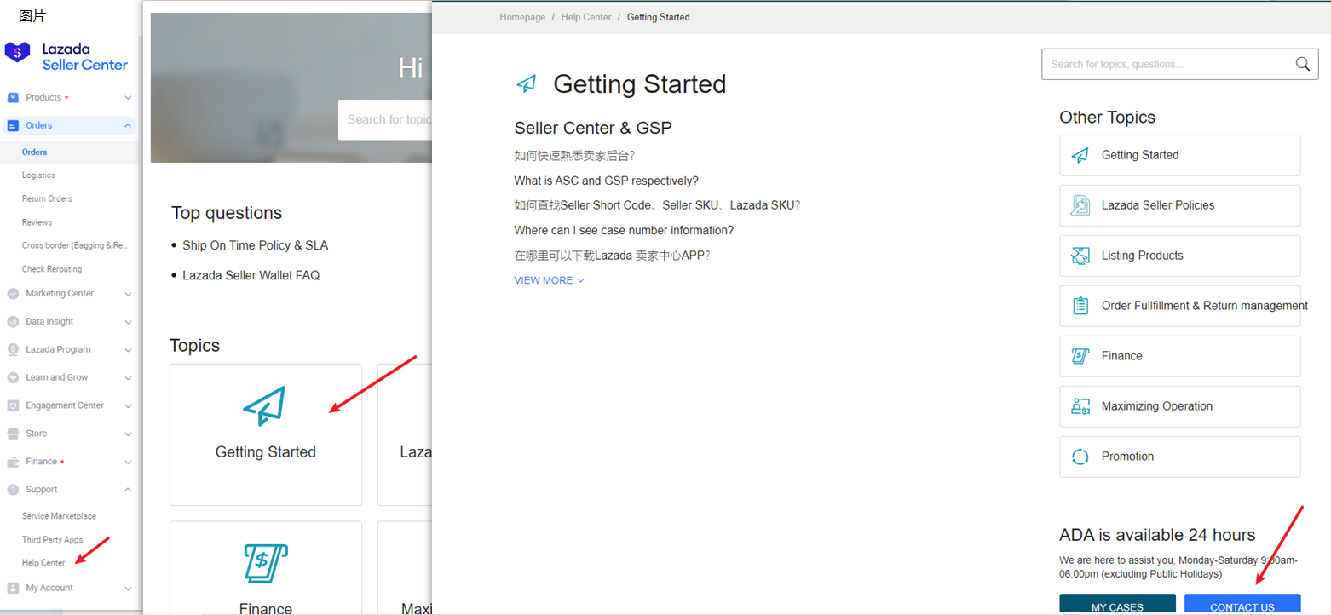
Task: Click the Data Insight sidebar icon
Action: click(x=13, y=321)
